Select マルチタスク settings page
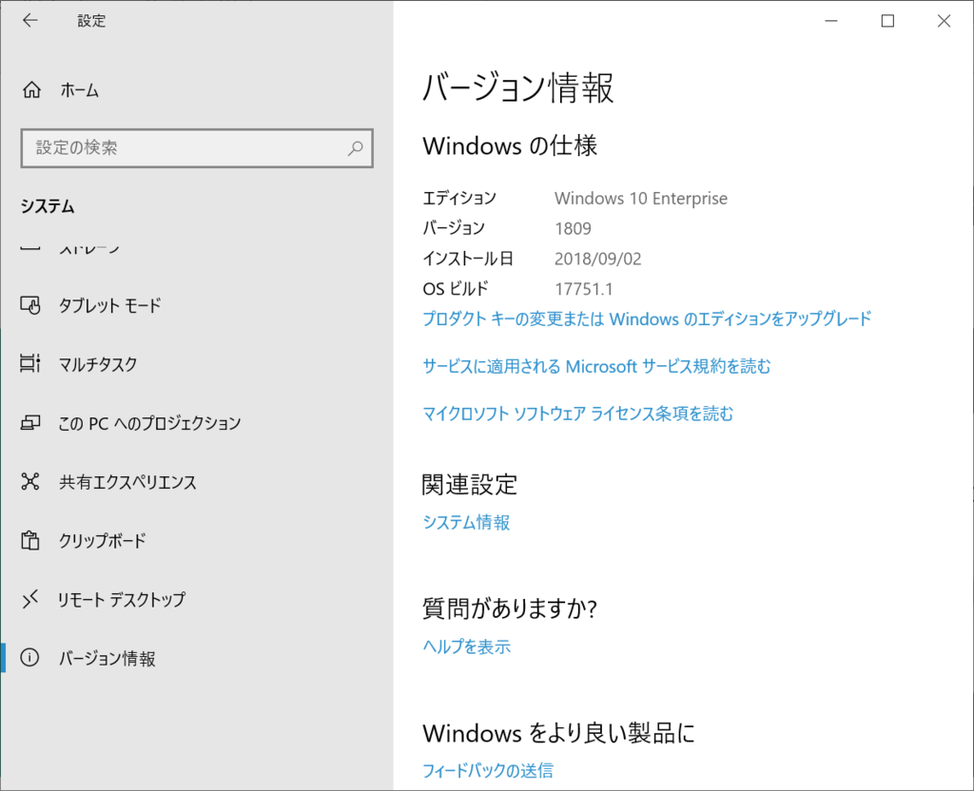 (196, 364)
